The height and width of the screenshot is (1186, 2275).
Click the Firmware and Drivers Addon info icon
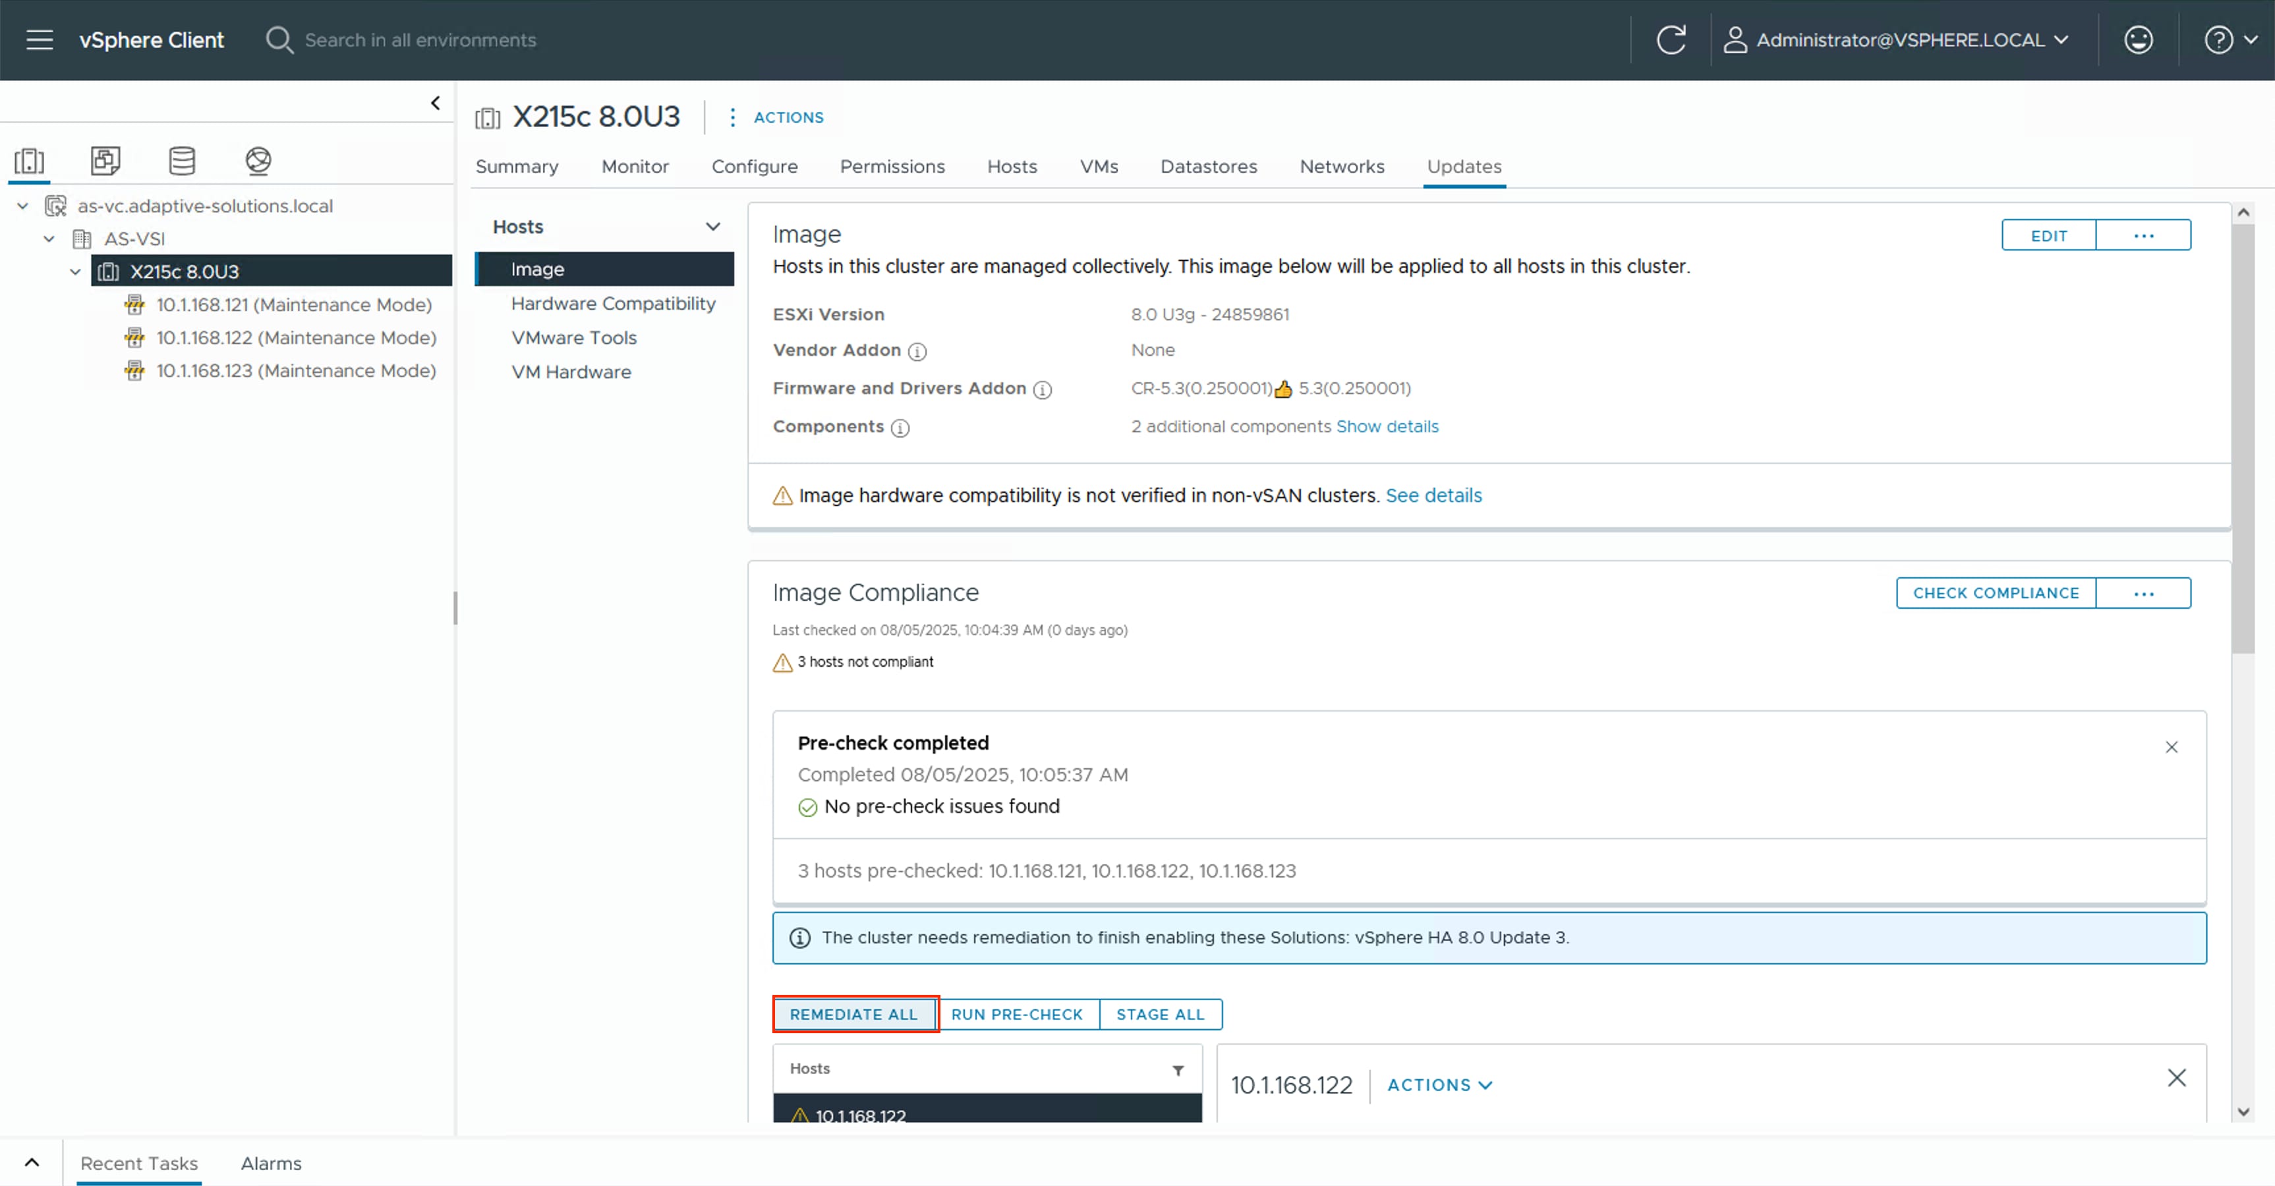[1044, 389]
